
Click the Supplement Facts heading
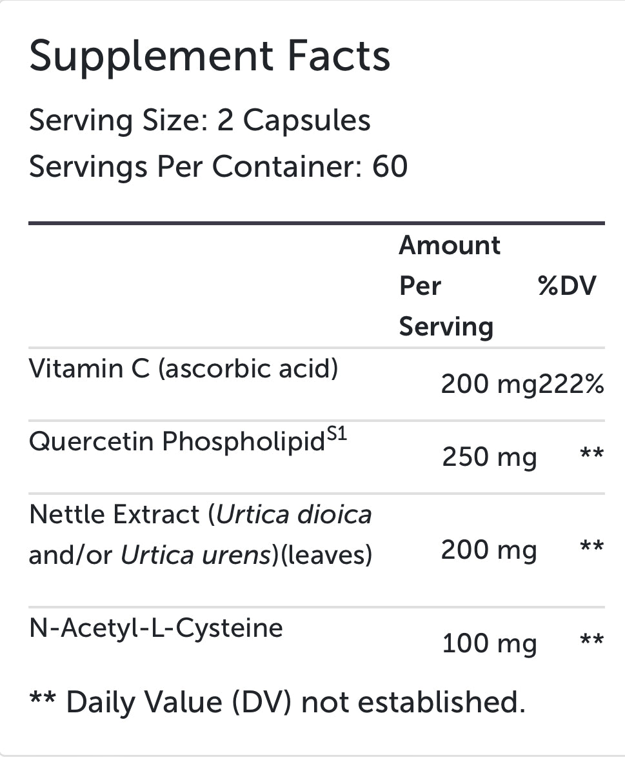click(x=210, y=56)
